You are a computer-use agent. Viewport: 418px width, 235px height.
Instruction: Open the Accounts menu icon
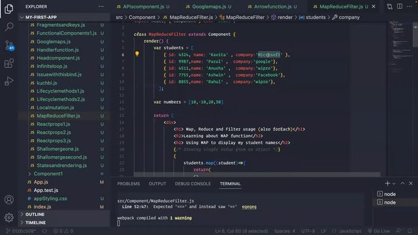8,200
